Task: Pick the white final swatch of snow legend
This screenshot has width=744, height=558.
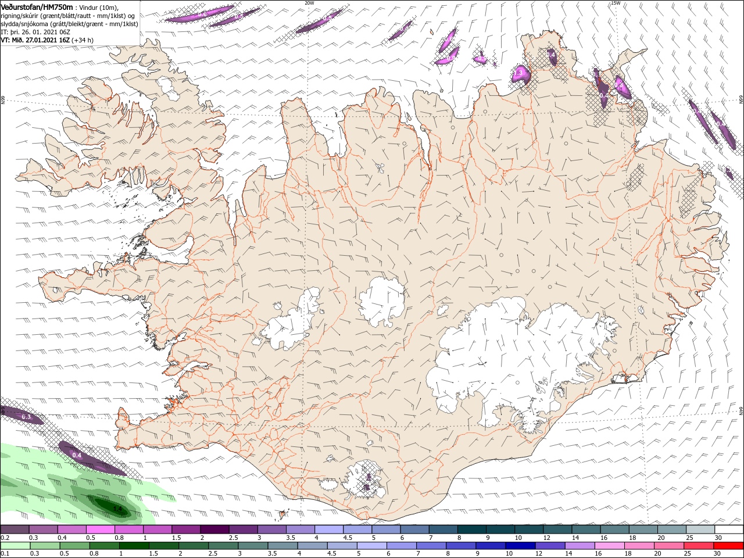Action: pos(729,530)
